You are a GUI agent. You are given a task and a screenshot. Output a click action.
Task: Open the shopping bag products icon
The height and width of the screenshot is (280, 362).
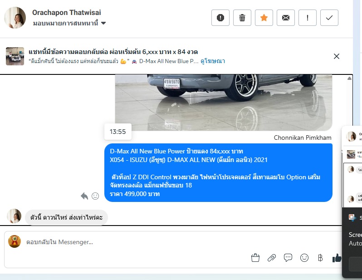[x=255, y=258]
